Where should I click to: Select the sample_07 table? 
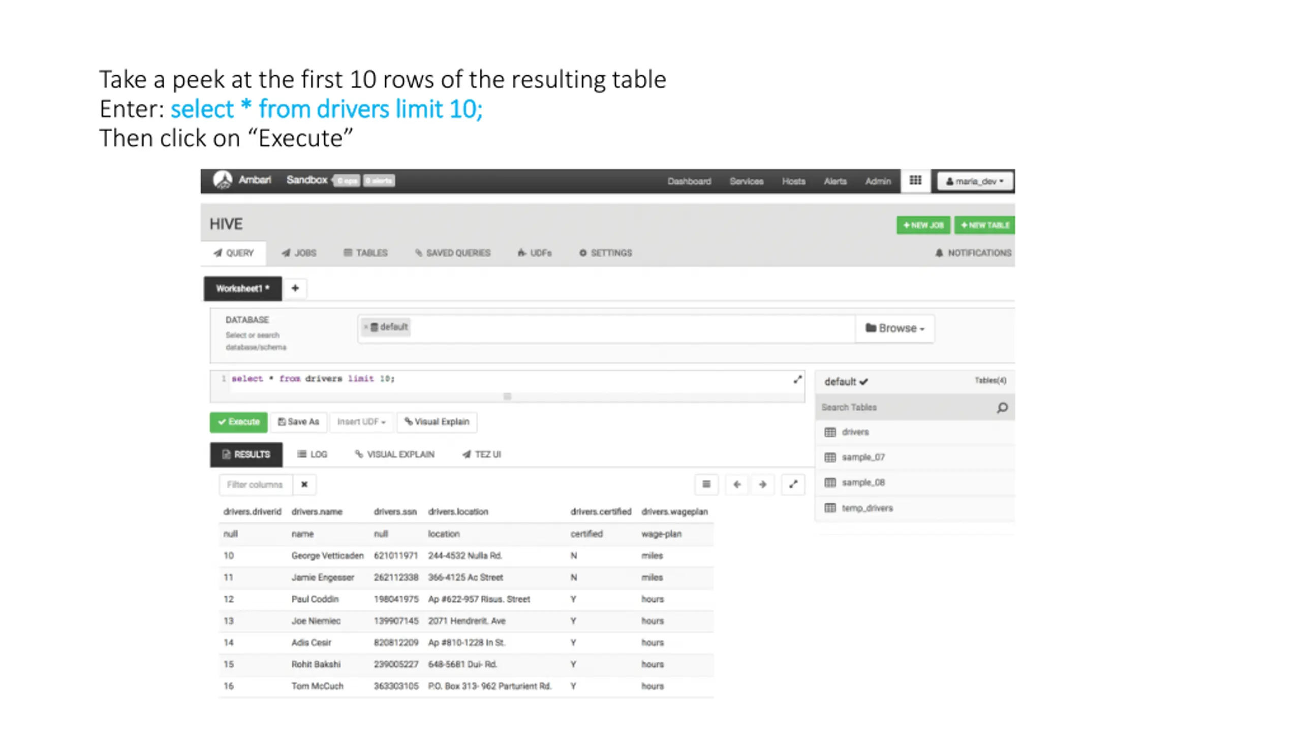[x=915, y=457]
